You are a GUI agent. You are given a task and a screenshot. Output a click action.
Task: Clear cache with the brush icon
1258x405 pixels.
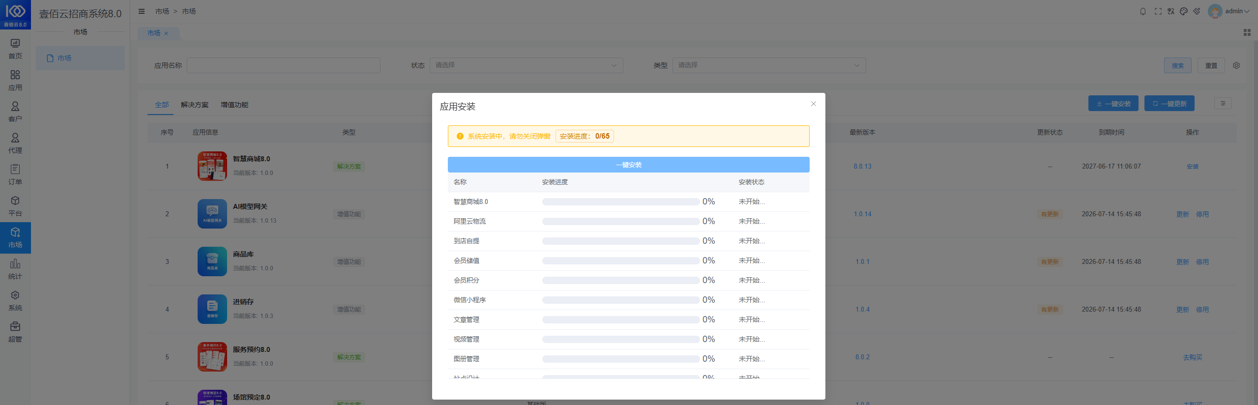(x=1197, y=11)
